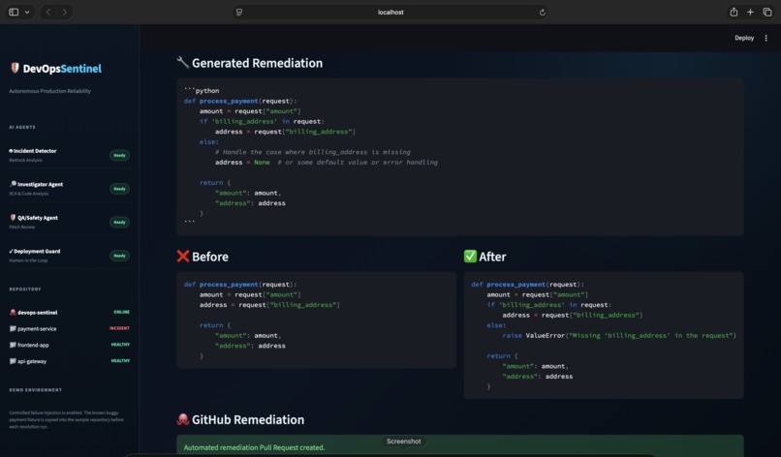Screen dimensions: 781x457
Task: Click the Before code block
Action: tap(316, 320)
